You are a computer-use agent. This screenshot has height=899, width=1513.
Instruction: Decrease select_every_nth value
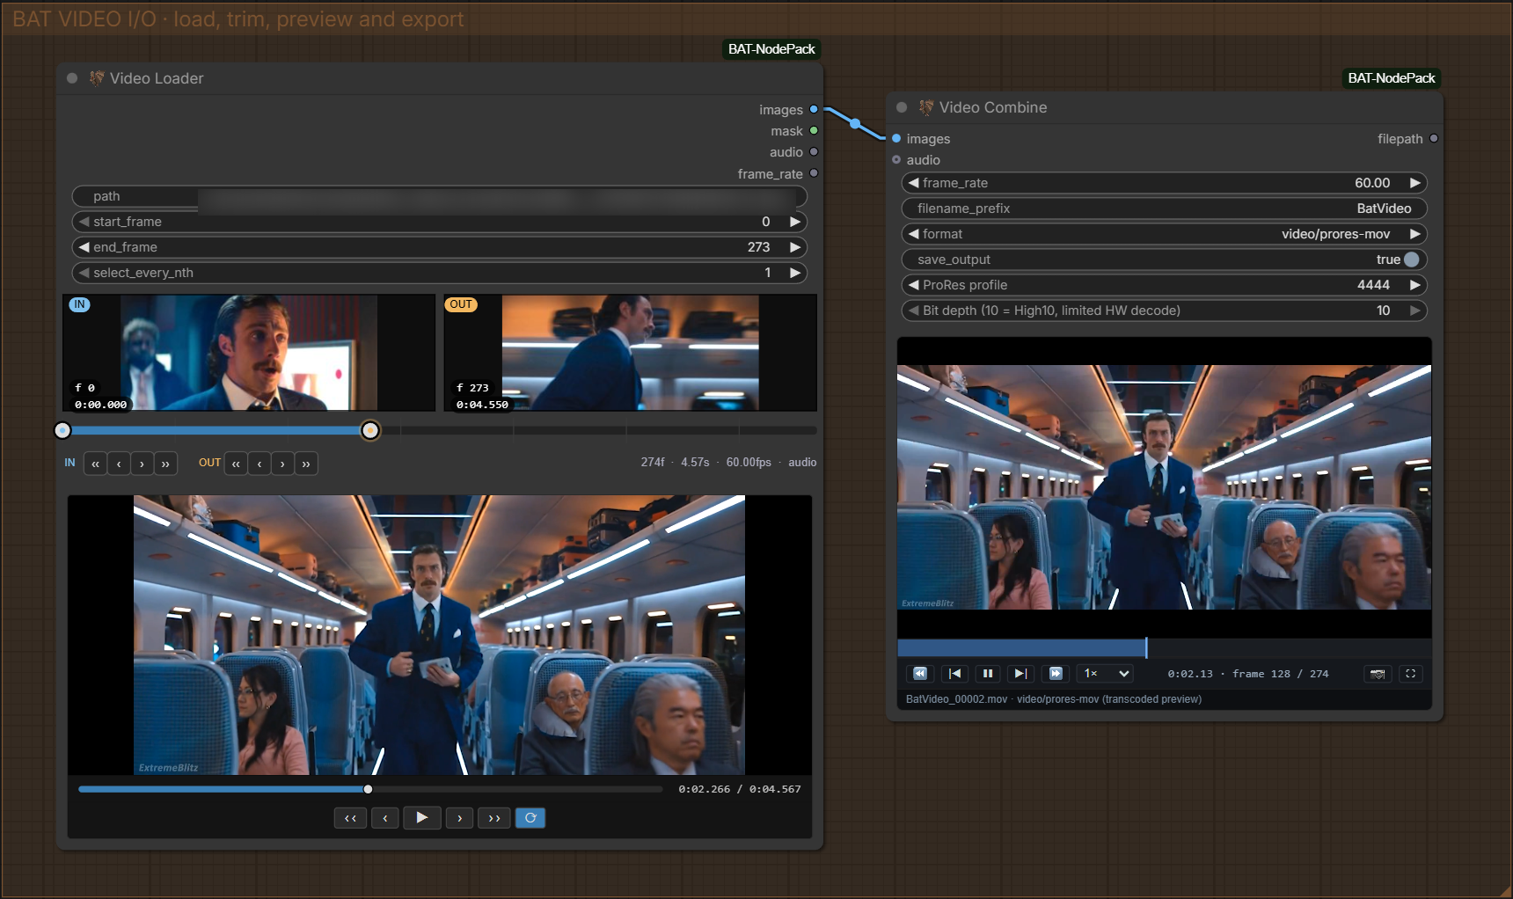click(x=84, y=273)
